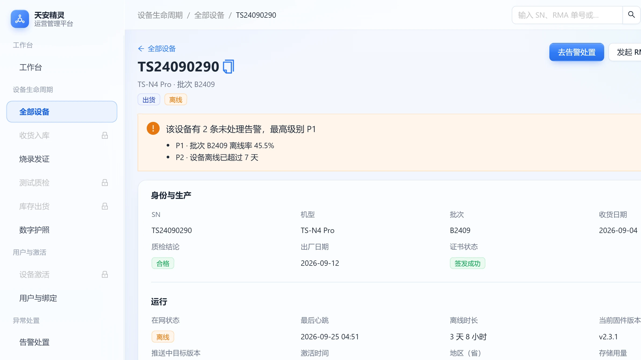Click the 签发成功 certificate badge
This screenshot has height=360, width=641.
tap(468, 263)
